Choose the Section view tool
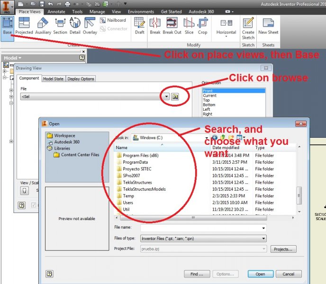The width and height of the screenshot is (326, 284). point(60,26)
